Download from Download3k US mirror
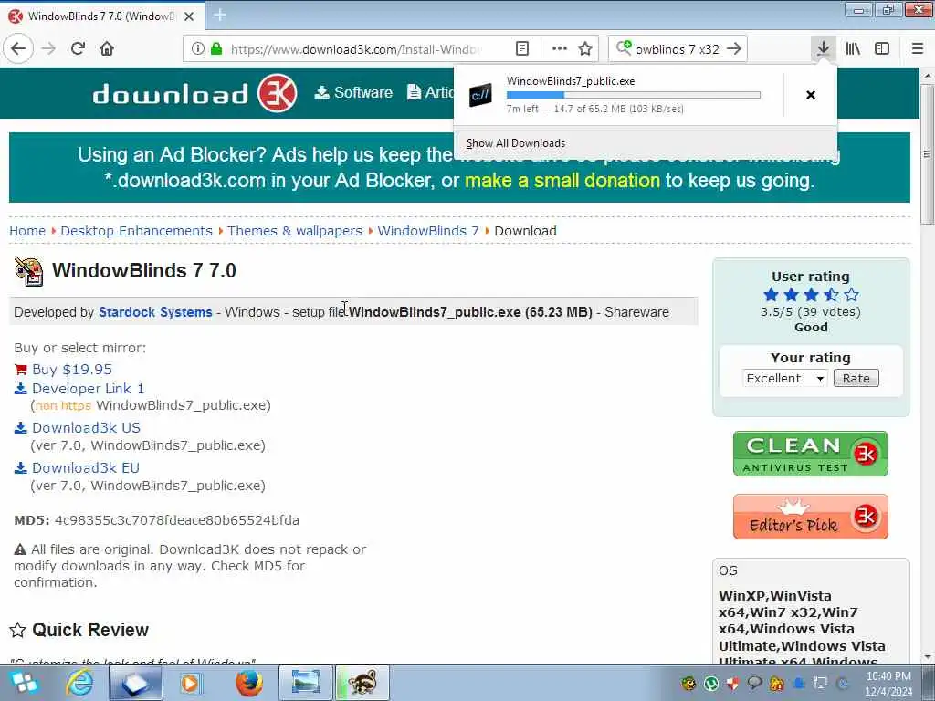This screenshot has width=935, height=701. click(x=87, y=428)
